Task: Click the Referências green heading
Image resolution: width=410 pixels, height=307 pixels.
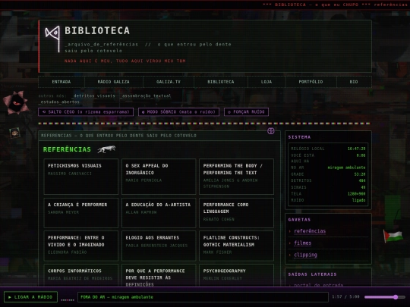Action: click(67, 149)
